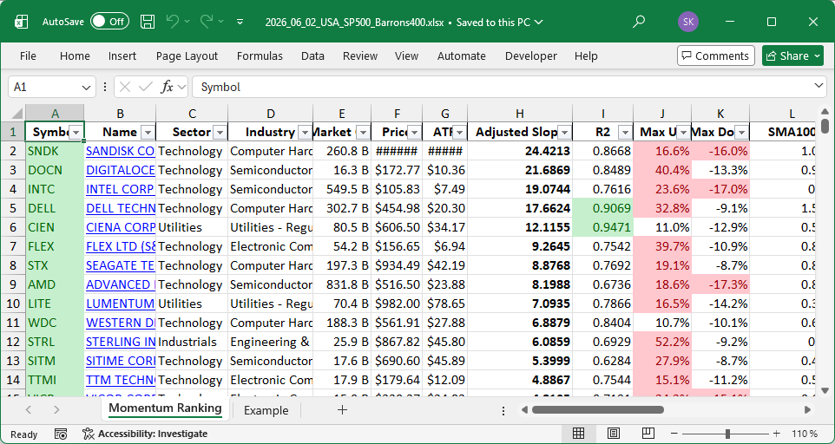Image resolution: width=835 pixels, height=444 pixels.
Task: Open the Review tab
Action: pyautogui.click(x=360, y=55)
